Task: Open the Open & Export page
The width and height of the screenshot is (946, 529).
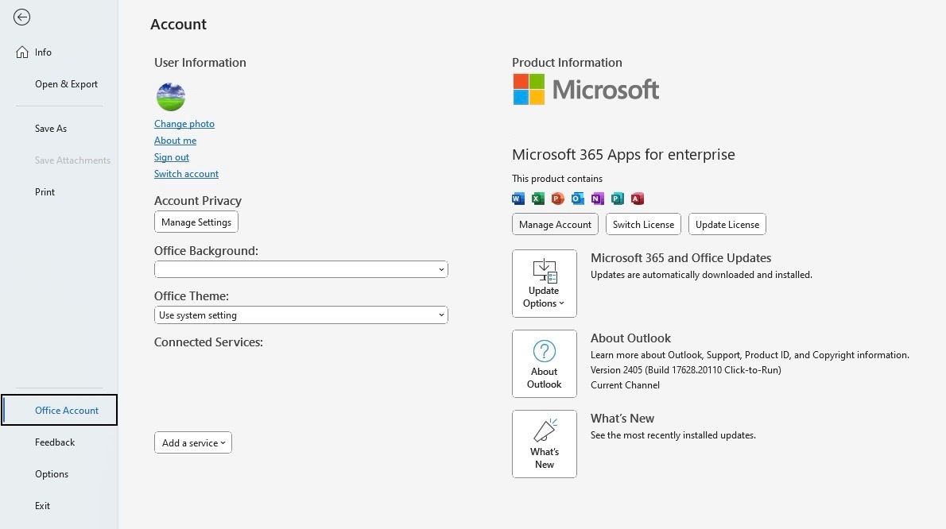Action: 59,84
